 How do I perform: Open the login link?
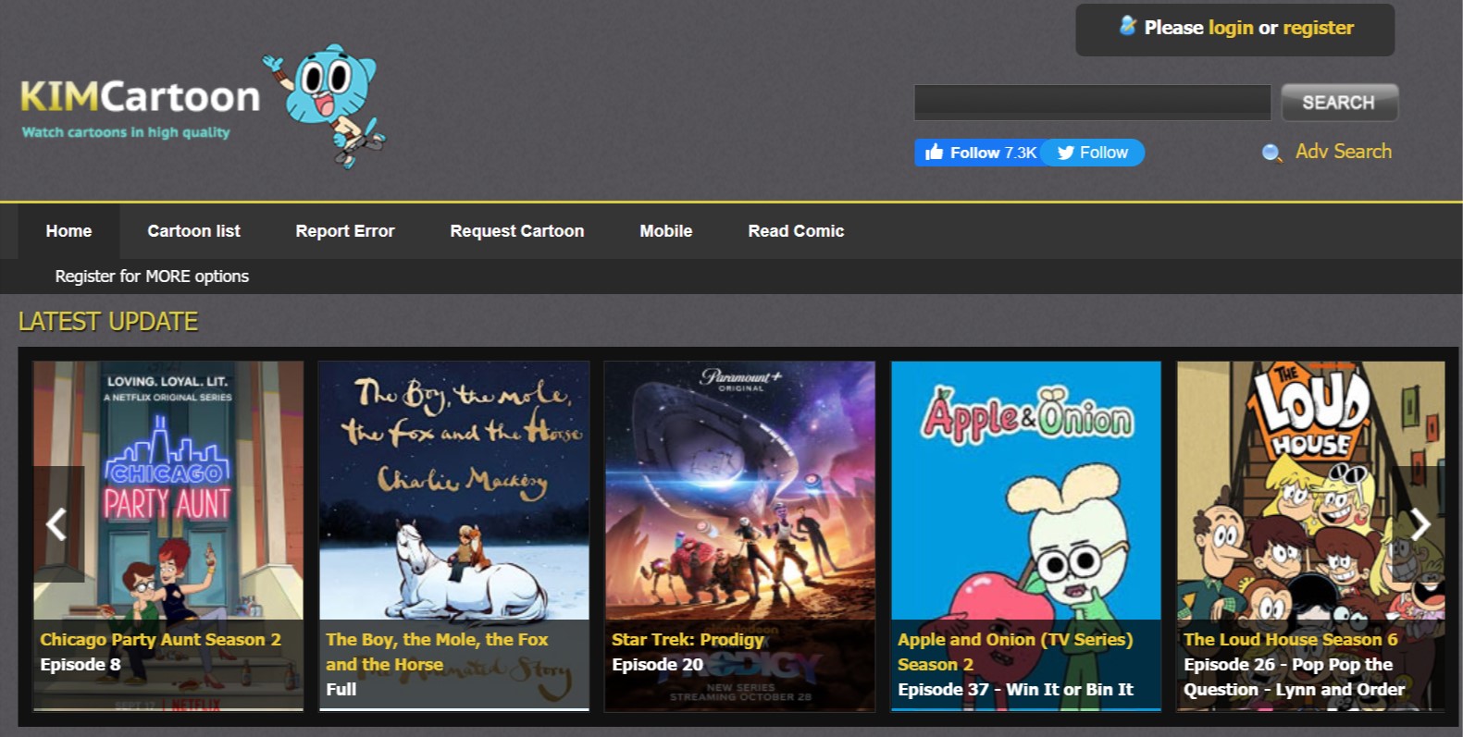coord(1231,28)
